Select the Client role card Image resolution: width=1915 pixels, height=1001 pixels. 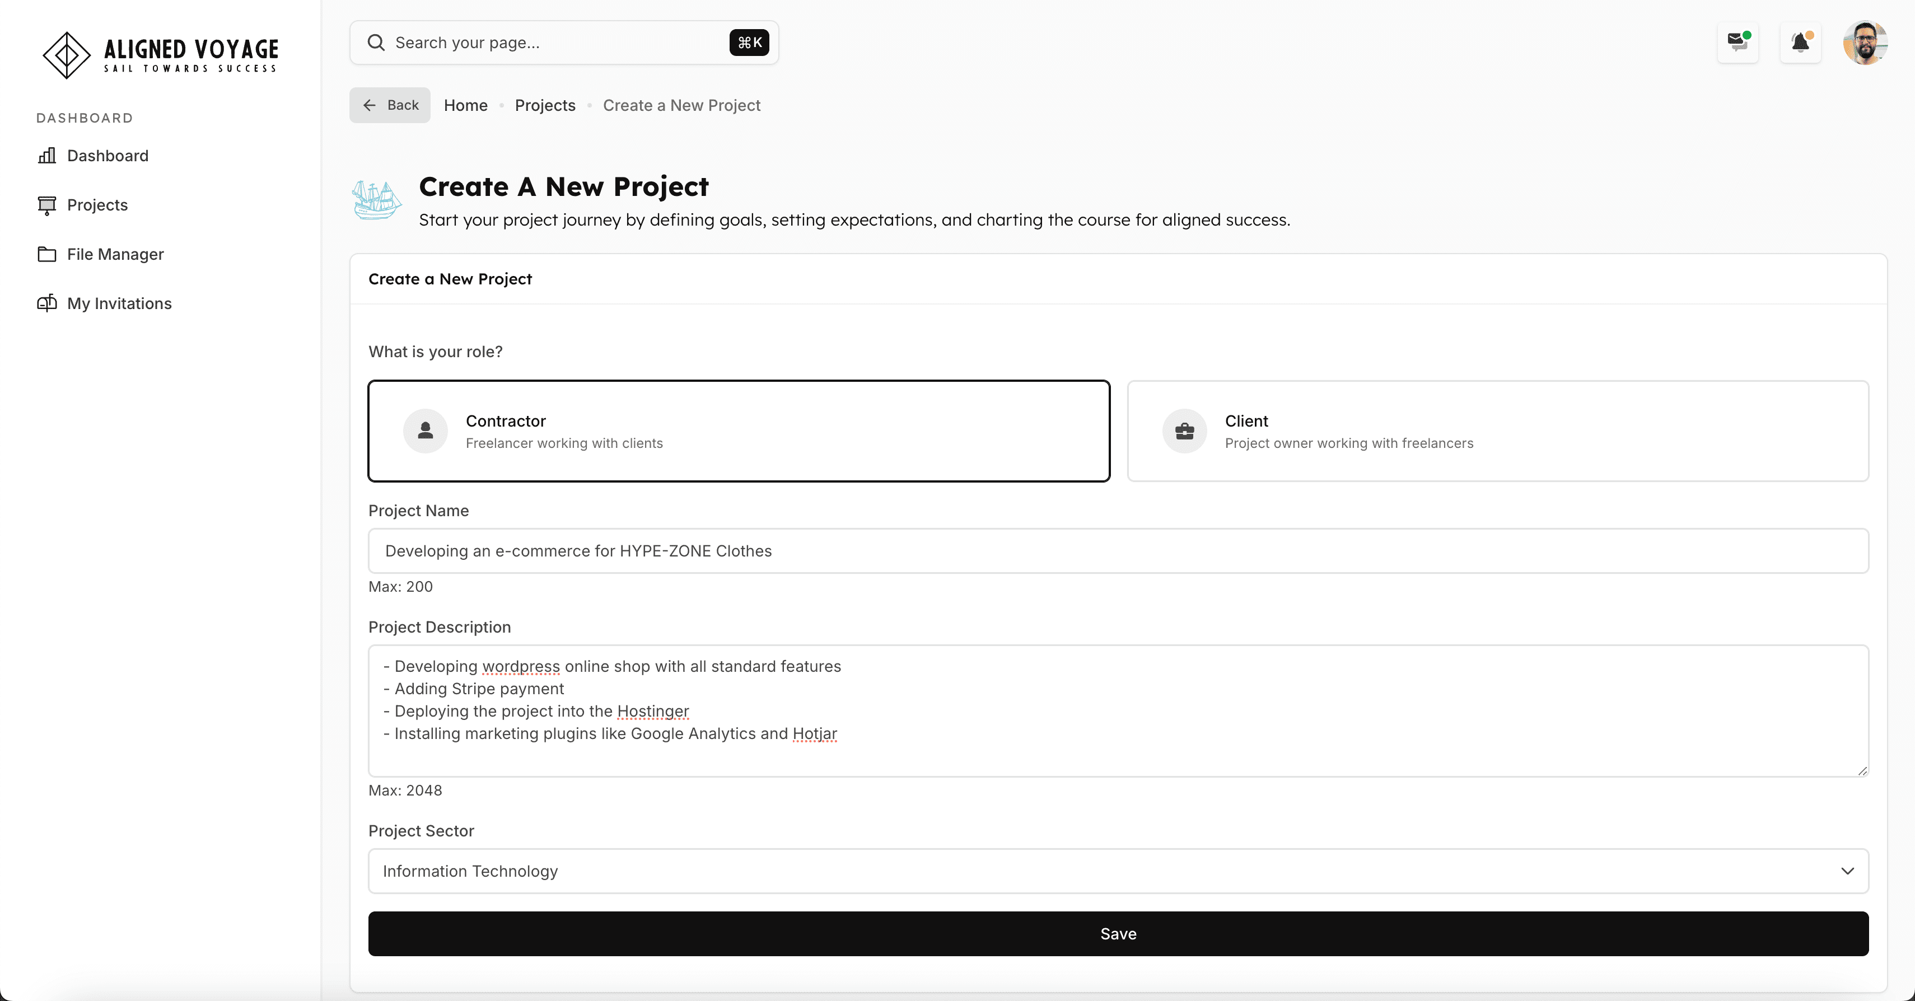(x=1497, y=431)
